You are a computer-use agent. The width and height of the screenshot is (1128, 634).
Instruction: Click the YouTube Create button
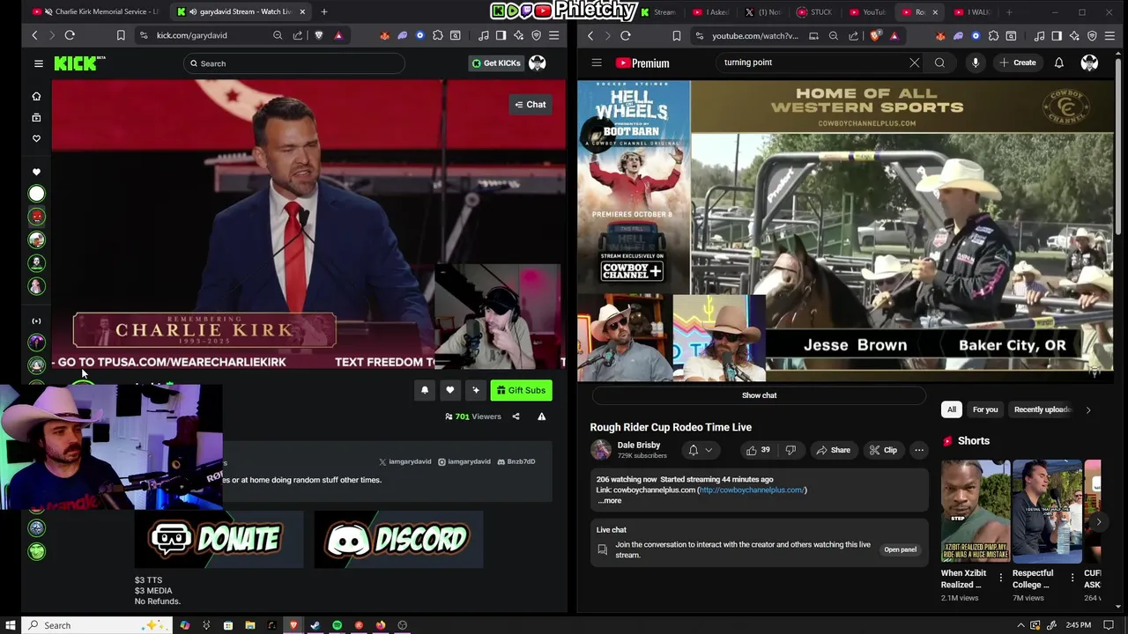pyautogui.click(x=1018, y=63)
